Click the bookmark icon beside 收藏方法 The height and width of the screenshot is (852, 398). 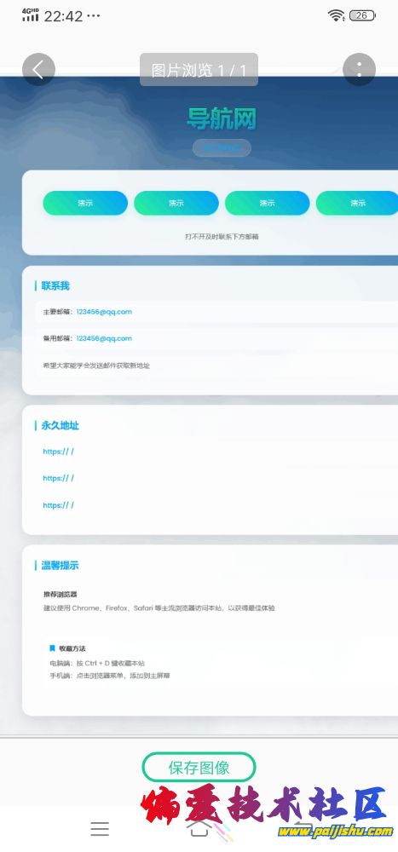[52, 648]
